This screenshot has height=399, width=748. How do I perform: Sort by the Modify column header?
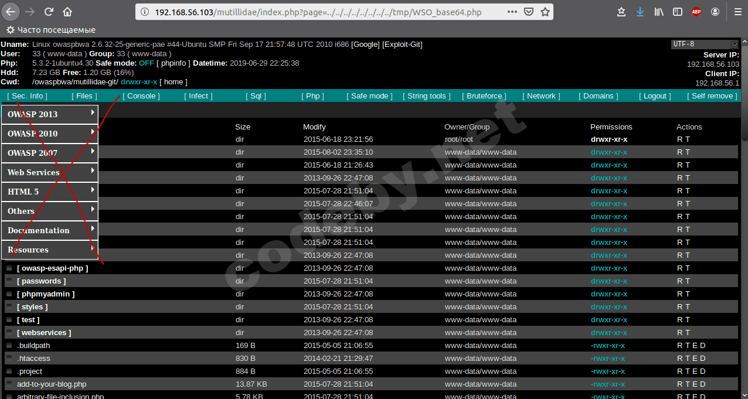314,127
